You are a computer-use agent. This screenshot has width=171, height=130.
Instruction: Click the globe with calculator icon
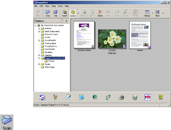95,97
